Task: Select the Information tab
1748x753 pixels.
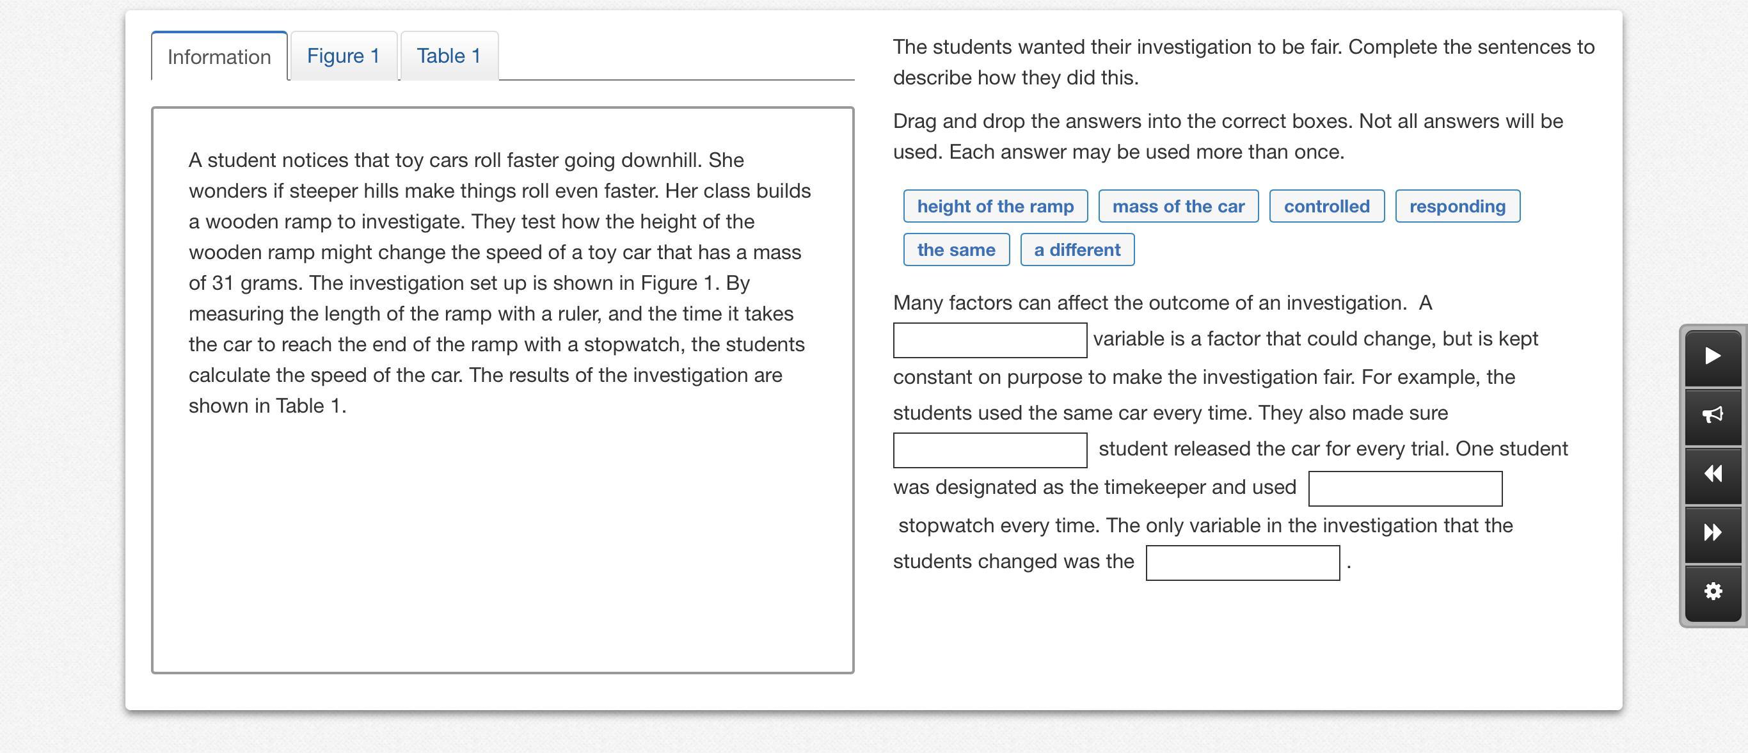Action: click(219, 57)
